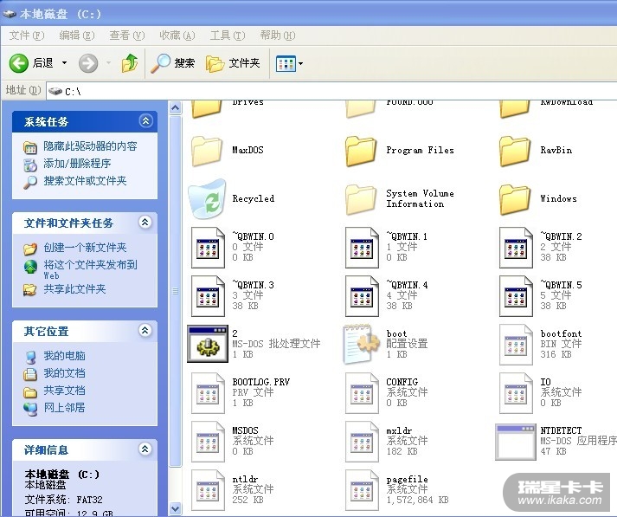Select the MSDOS system file icon
This screenshot has height=517, width=617.
208,442
